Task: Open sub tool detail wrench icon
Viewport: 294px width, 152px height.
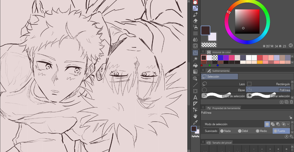Action: [291, 136]
